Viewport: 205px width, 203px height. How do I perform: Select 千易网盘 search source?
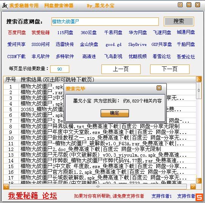pos(113,32)
